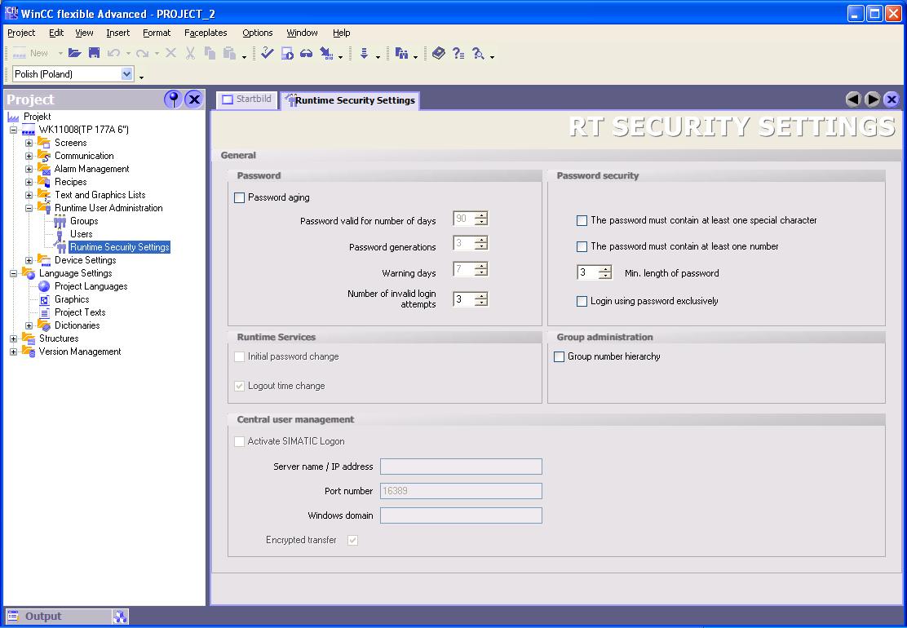Go to previous editor tab with left arrow
907x628 pixels.
(x=853, y=100)
